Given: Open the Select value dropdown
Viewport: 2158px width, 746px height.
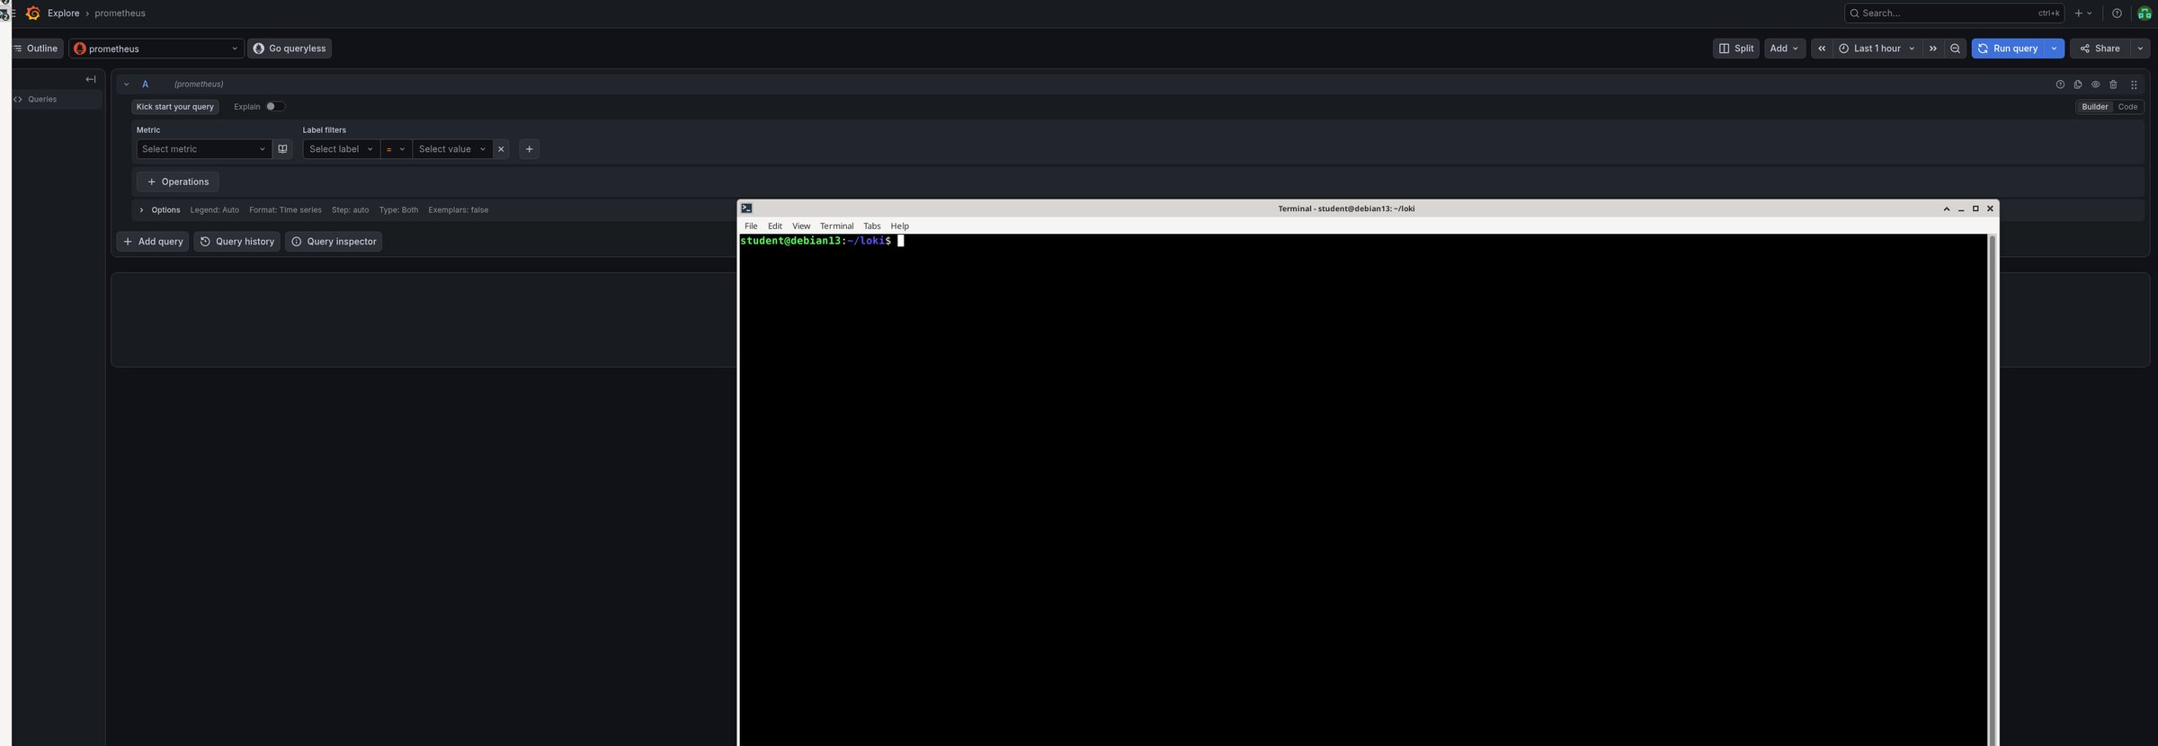Looking at the screenshot, I should click(x=451, y=149).
